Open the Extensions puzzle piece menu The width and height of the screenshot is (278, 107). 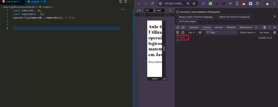point(257,3)
